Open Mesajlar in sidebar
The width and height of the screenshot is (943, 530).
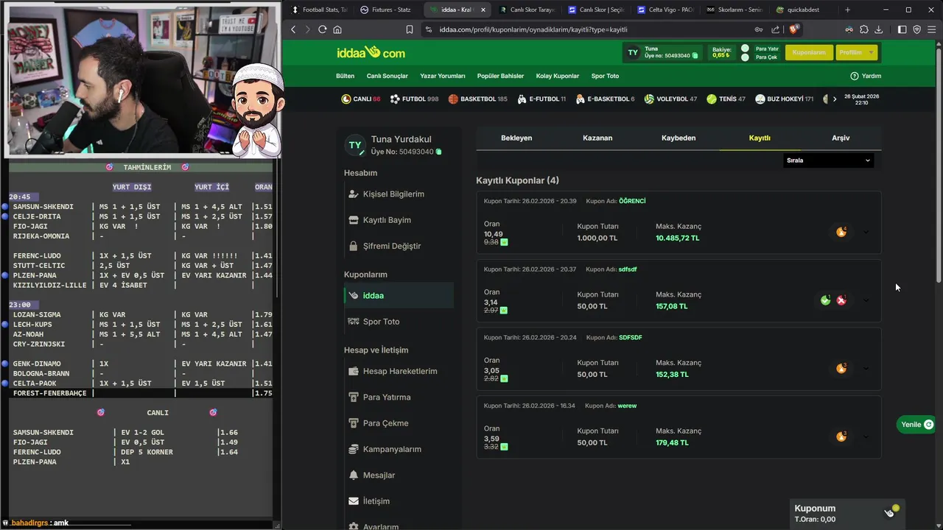point(379,476)
